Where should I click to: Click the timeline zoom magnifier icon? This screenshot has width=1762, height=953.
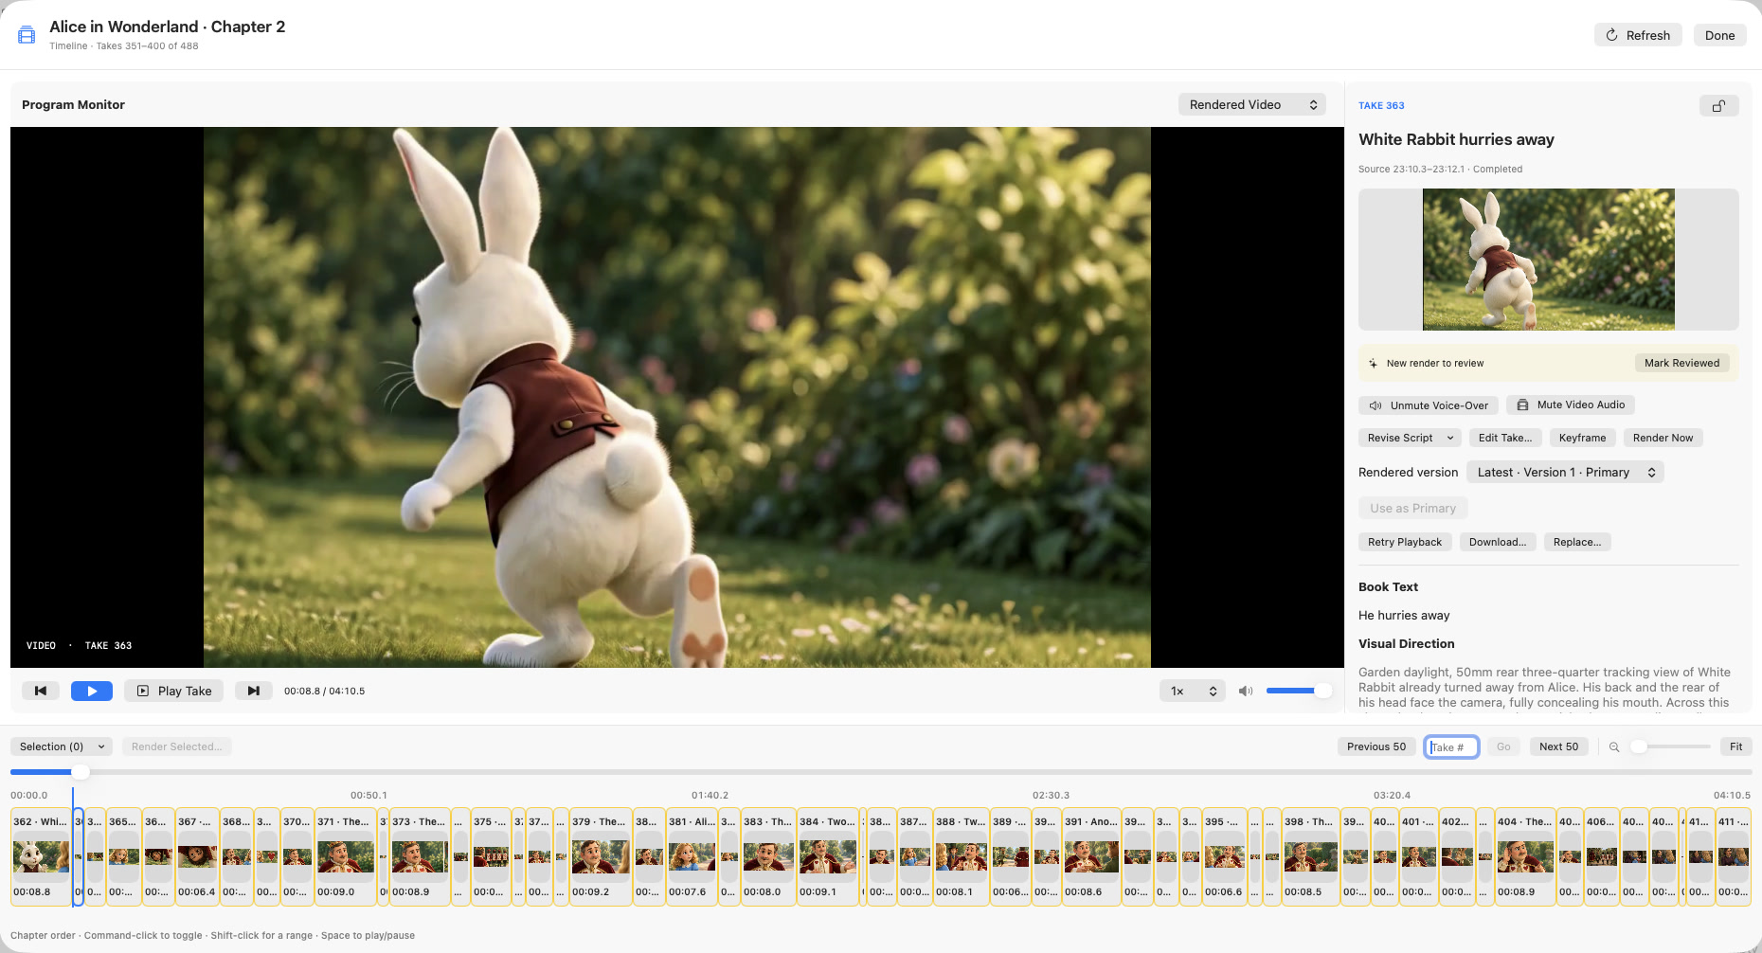1614,747
